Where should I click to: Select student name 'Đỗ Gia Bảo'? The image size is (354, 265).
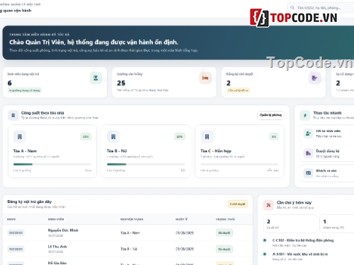57,263
